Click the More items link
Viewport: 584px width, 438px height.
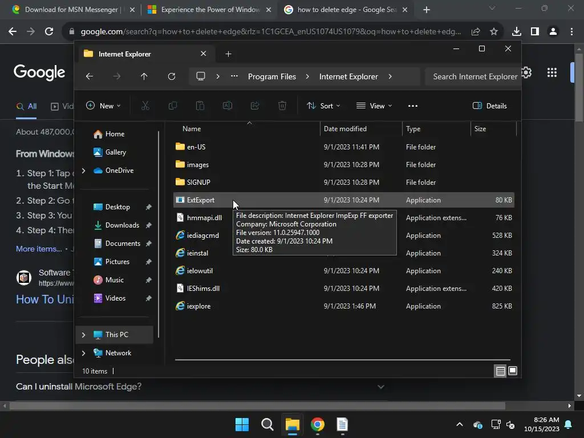click(x=39, y=249)
